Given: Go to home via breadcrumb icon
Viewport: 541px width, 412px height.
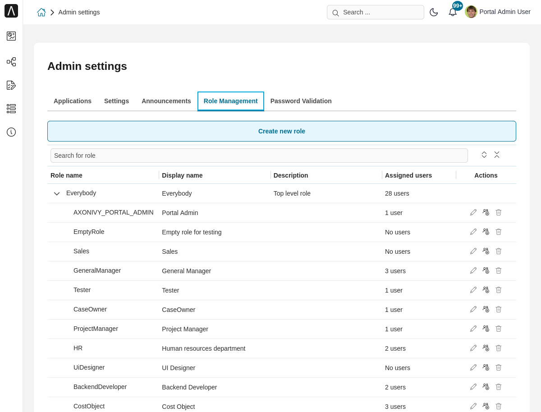Looking at the screenshot, I should [x=41, y=12].
